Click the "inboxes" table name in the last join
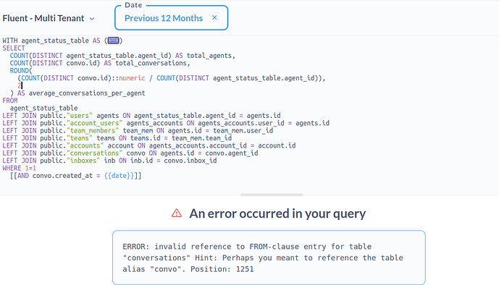The image size is (499, 285). pyautogui.click(x=83, y=161)
